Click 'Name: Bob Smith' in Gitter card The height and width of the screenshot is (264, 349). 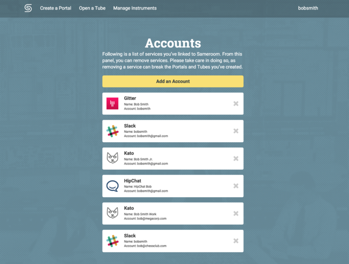pyautogui.click(x=136, y=104)
